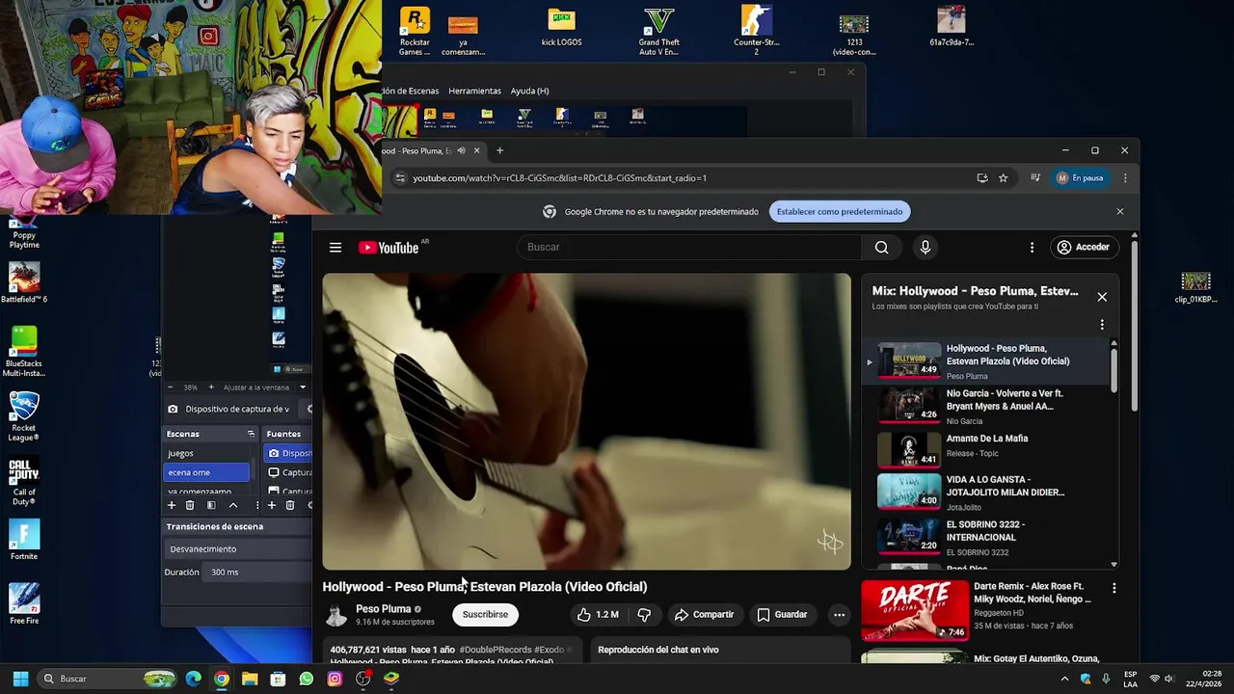Open Instagram from the taskbar

(x=335, y=679)
